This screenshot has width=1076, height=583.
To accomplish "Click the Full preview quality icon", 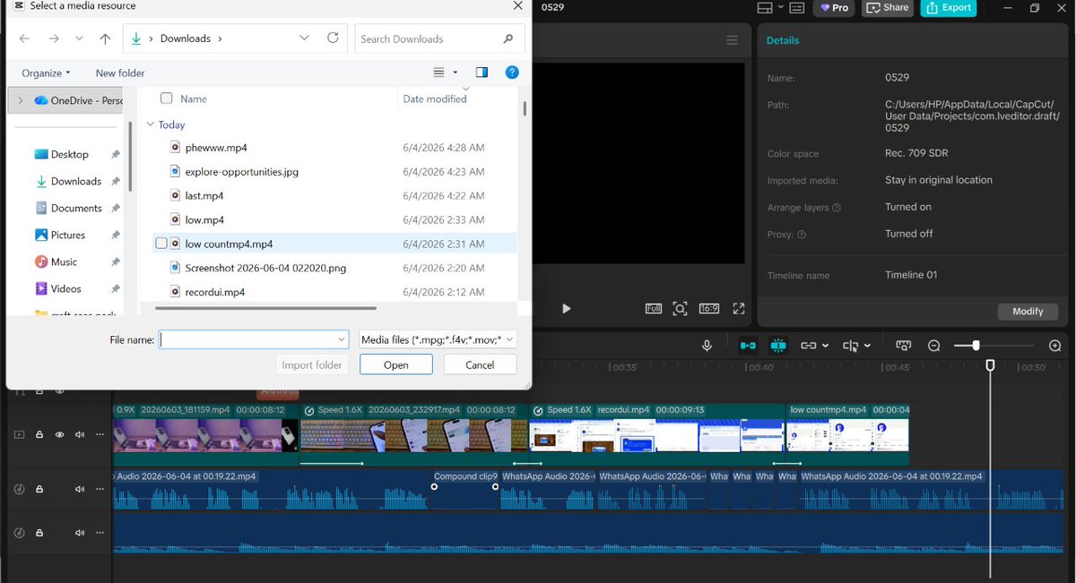I will (654, 308).
